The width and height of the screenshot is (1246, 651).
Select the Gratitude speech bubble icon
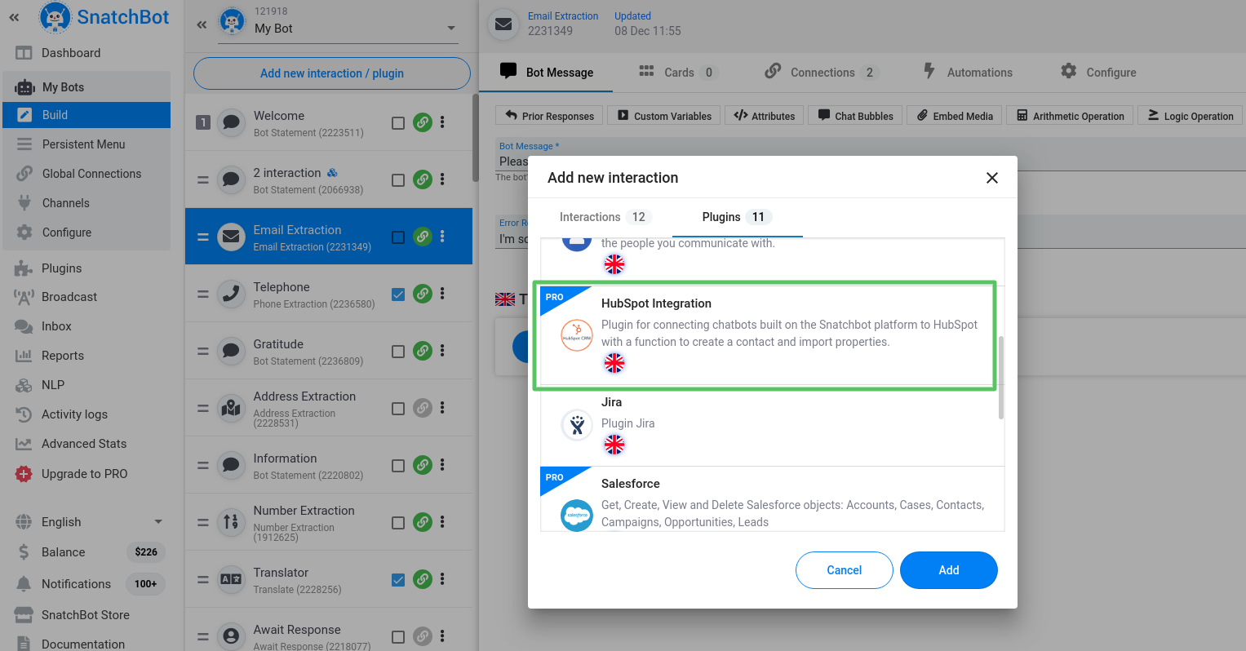point(232,351)
